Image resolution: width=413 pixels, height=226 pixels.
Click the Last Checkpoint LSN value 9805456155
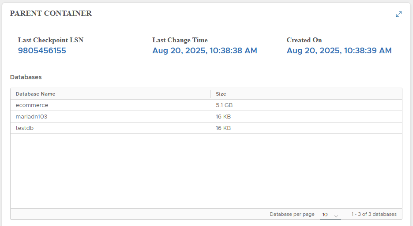42,51
